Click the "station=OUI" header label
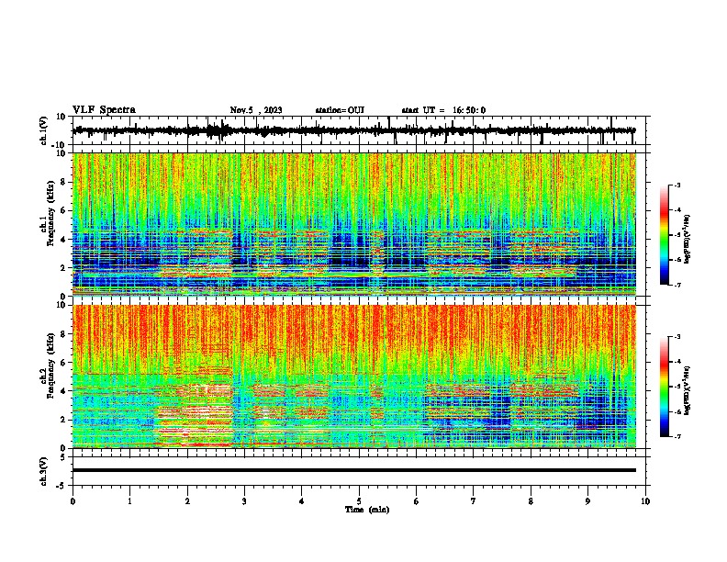The height and width of the screenshot is (562, 727). [x=340, y=110]
